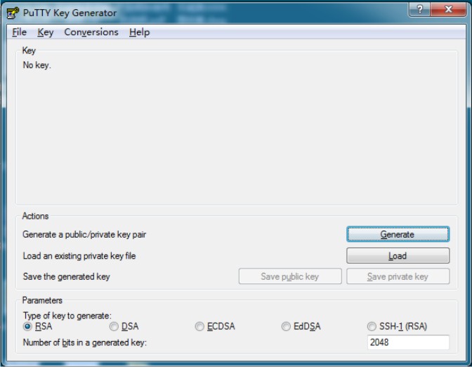Click the 'Number of bits in a generated key:' label
This screenshot has width=472, height=367.
[x=84, y=342]
